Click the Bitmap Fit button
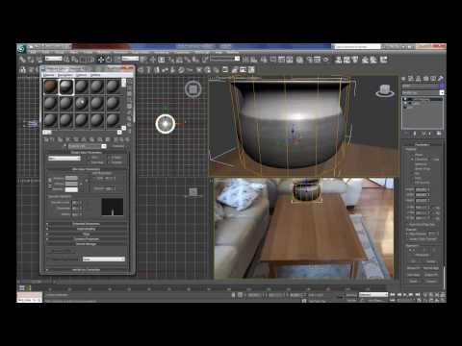 coord(414,268)
